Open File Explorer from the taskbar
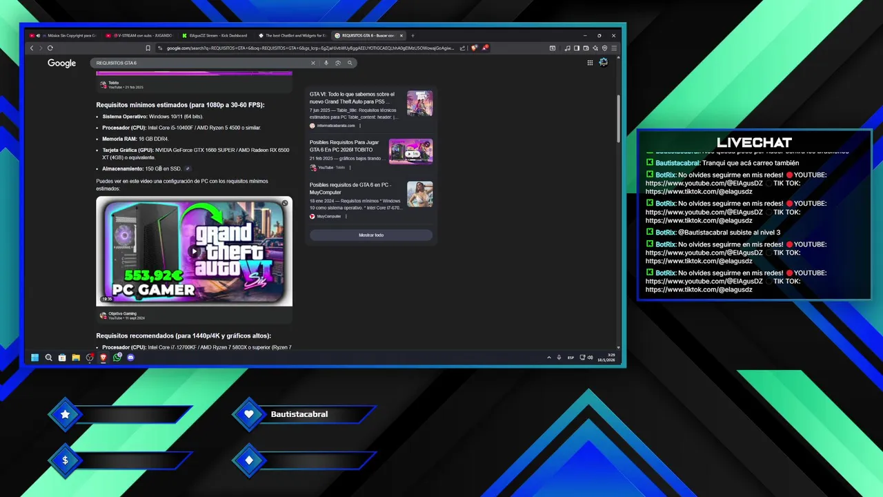 pyautogui.click(x=76, y=358)
